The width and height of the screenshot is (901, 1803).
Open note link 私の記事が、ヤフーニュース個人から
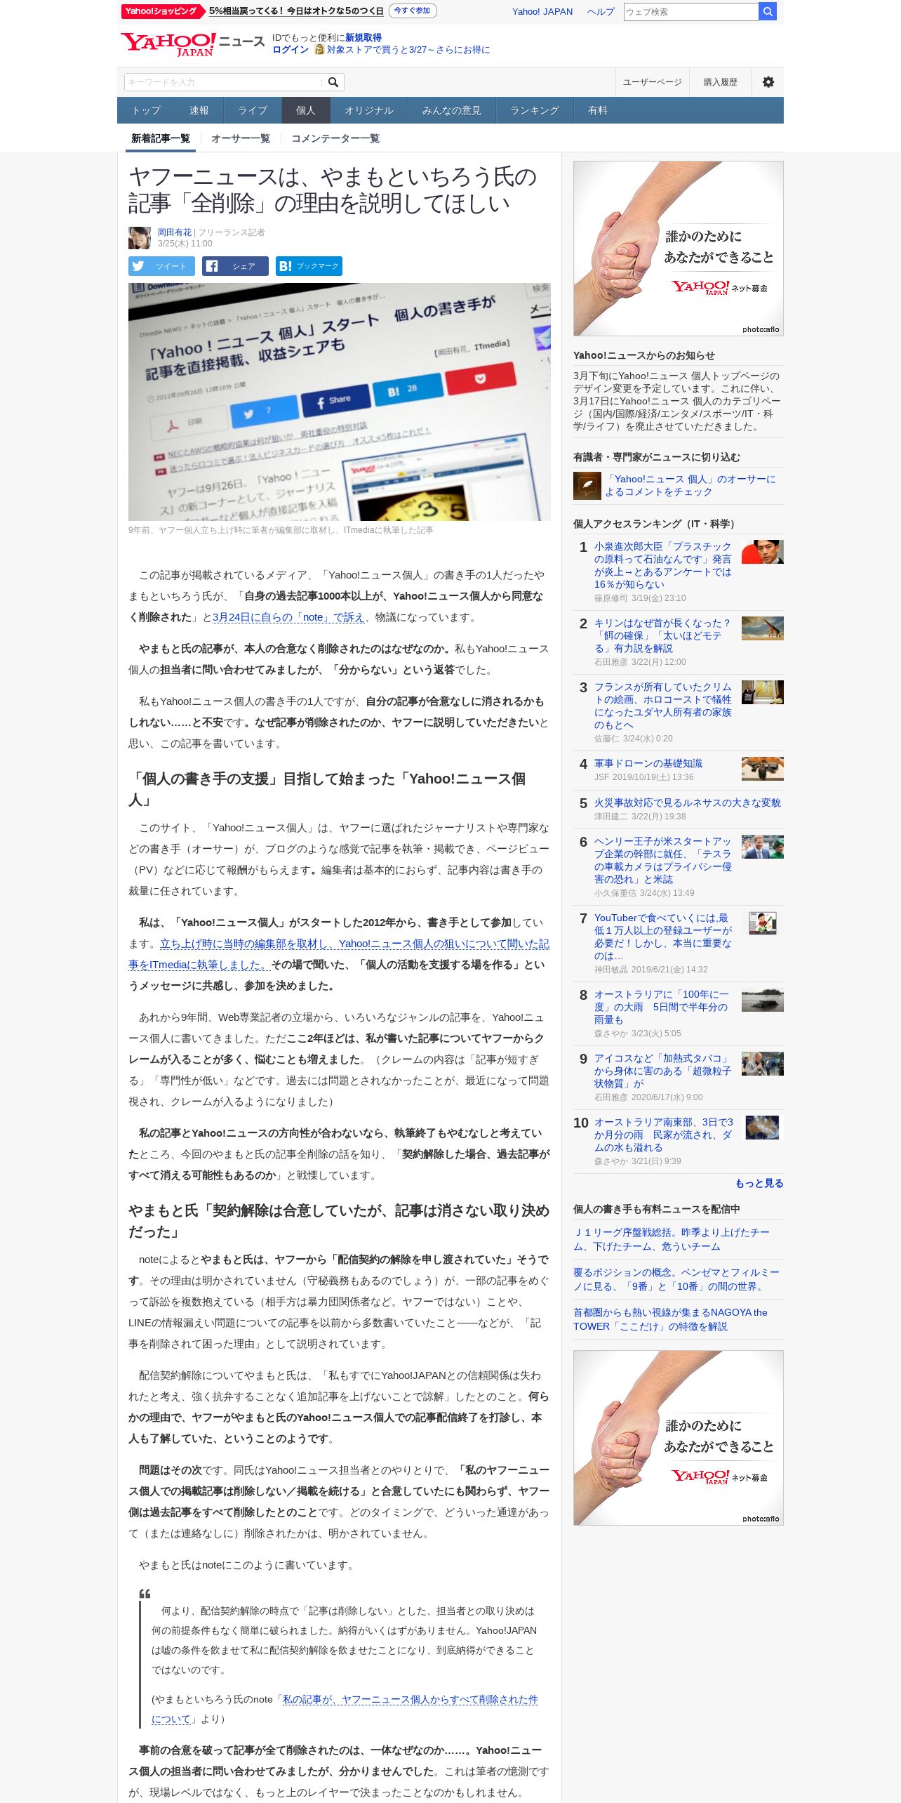pyautogui.click(x=345, y=1709)
